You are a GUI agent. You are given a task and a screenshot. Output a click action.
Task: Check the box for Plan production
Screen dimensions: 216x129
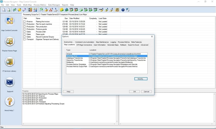coord(24,27)
